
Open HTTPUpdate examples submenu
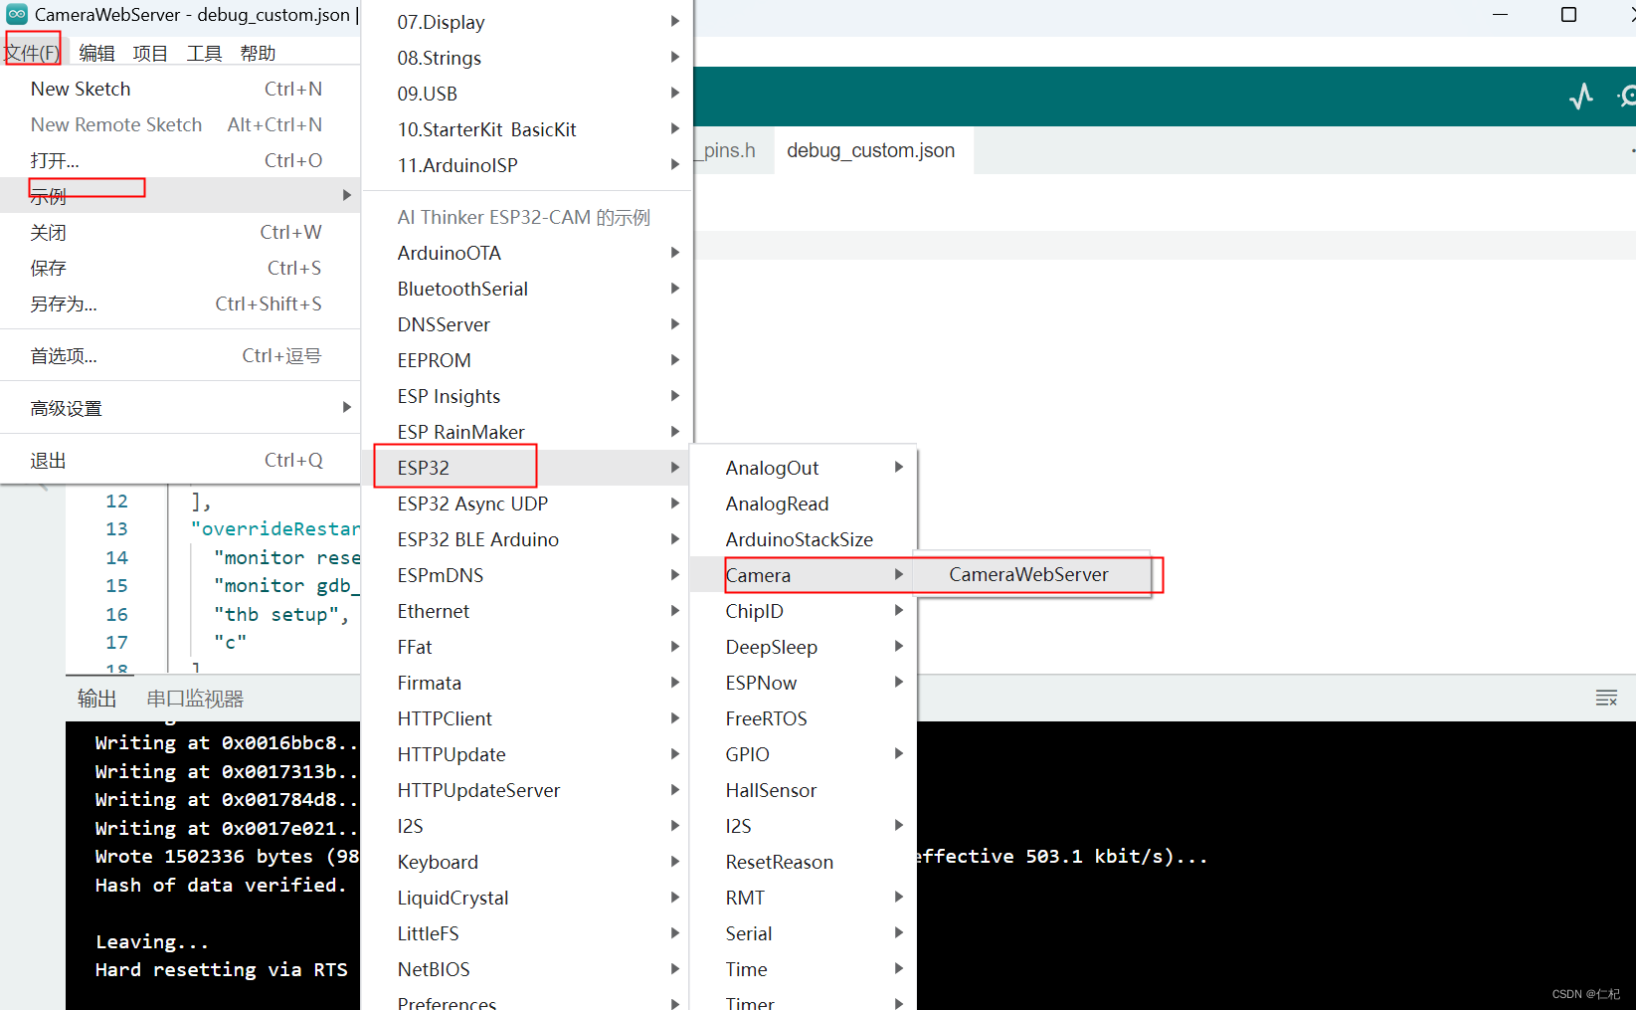527,754
